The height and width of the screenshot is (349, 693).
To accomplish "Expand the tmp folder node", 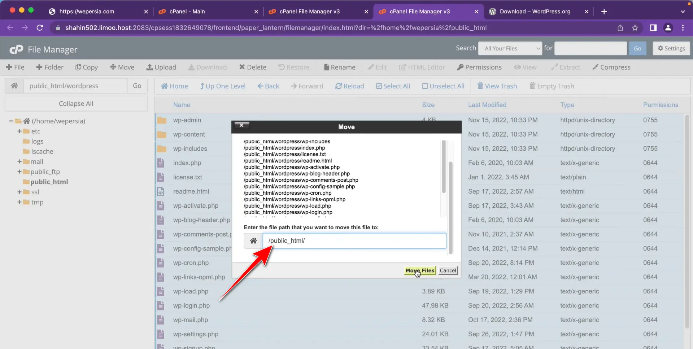I will pyautogui.click(x=19, y=202).
